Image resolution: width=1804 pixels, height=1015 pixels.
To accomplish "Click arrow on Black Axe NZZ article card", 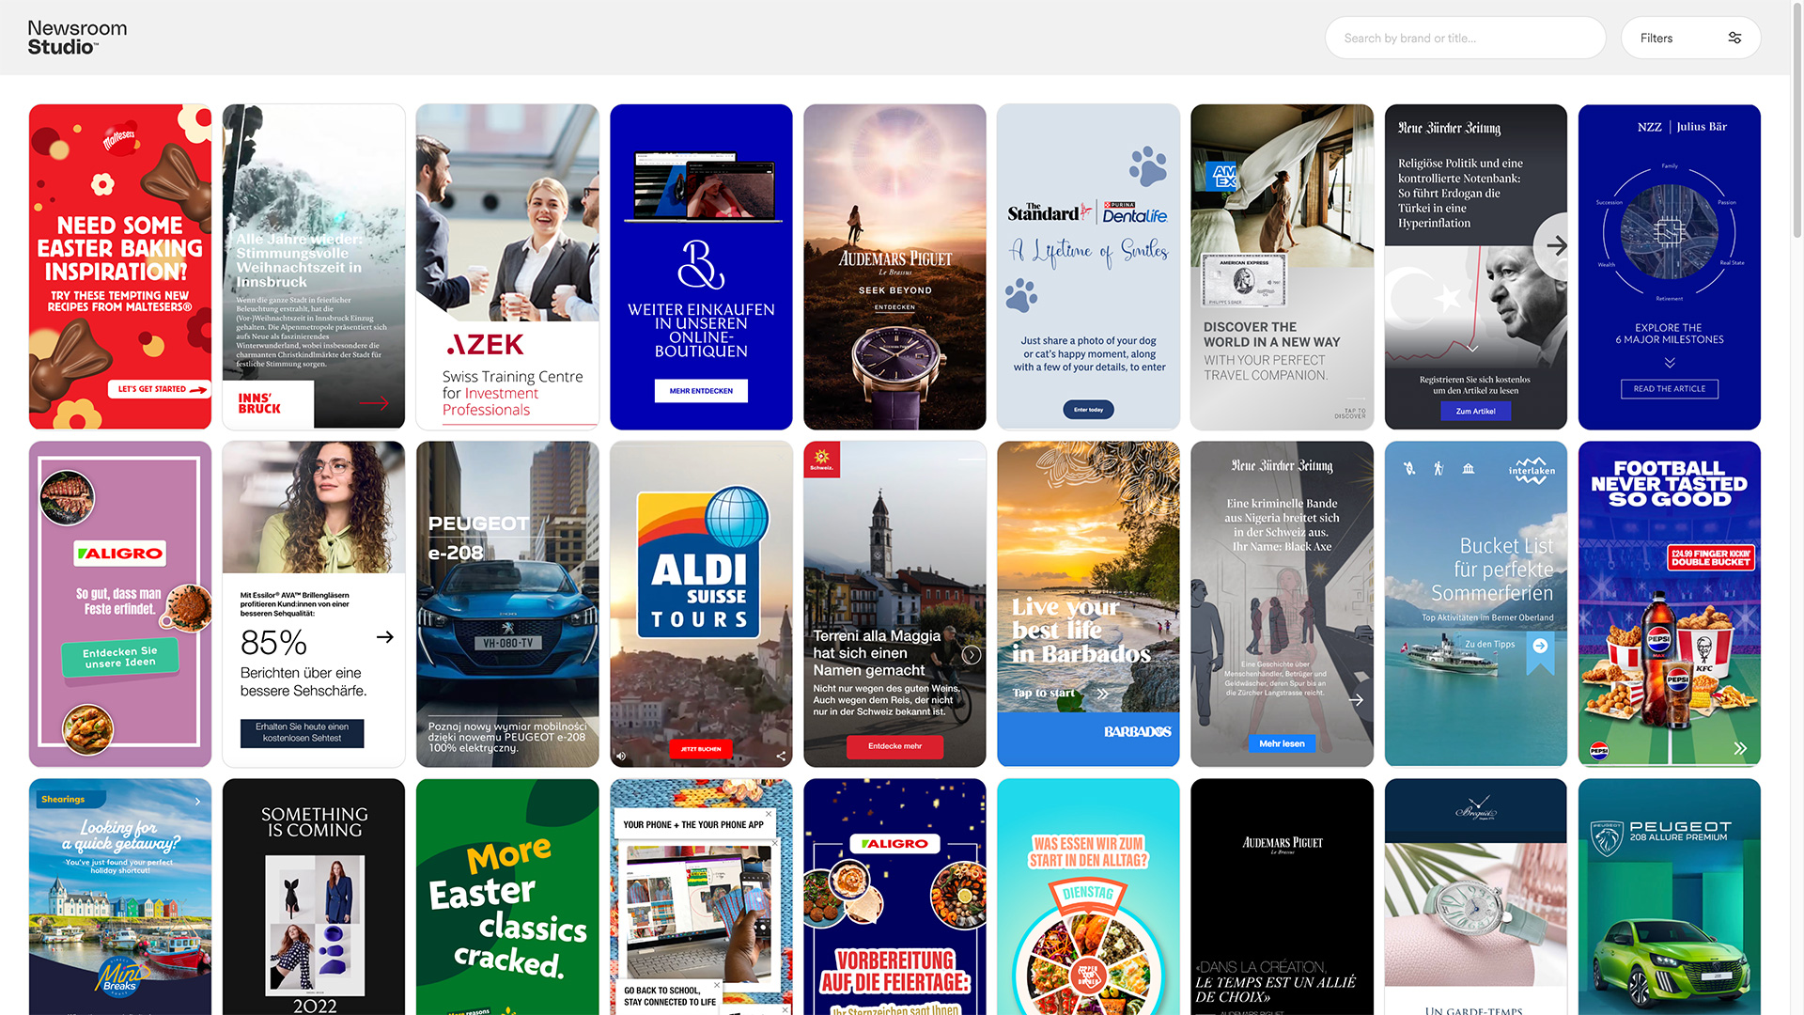I will (x=1356, y=700).
